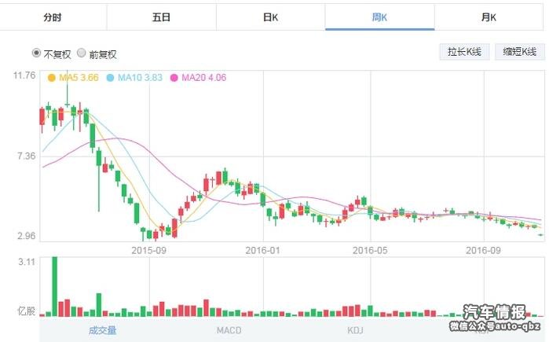Click the active 周K tab
The width and height of the screenshot is (549, 342).
pyautogui.click(x=379, y=17)
